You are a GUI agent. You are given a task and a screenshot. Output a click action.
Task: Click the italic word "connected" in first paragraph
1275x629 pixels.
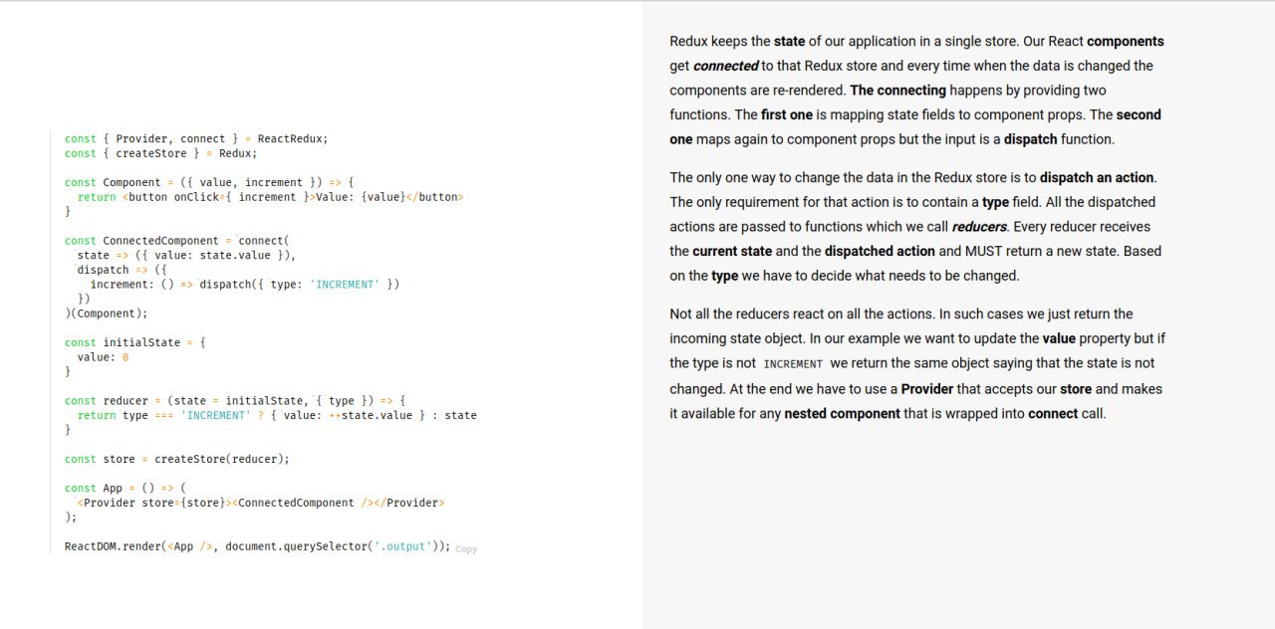[725, 66]
